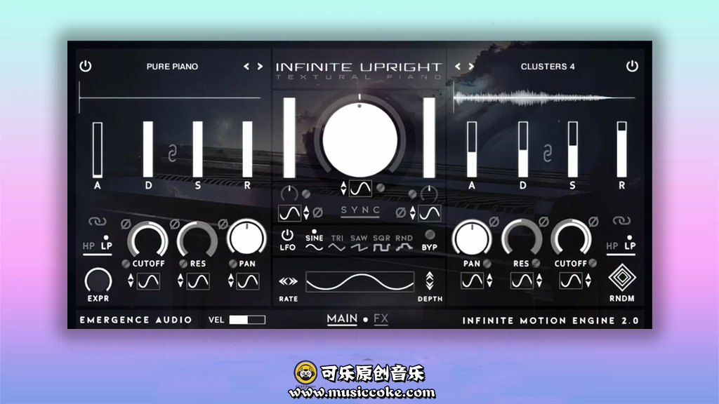Click the left volume modulation shape icon
This screenshot has height=404, width=719.
coord(290,213)
